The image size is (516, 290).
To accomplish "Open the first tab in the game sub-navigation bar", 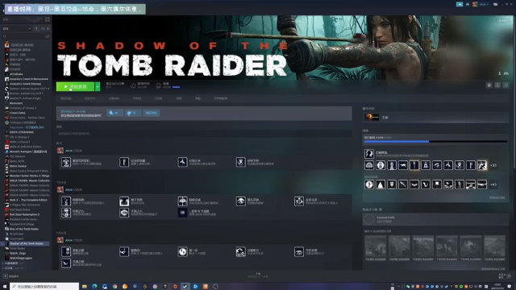I will (66, 98).
